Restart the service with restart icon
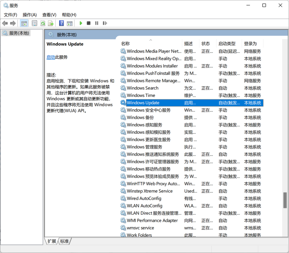This screenshot has height=253, width=289. coord(105,23)
